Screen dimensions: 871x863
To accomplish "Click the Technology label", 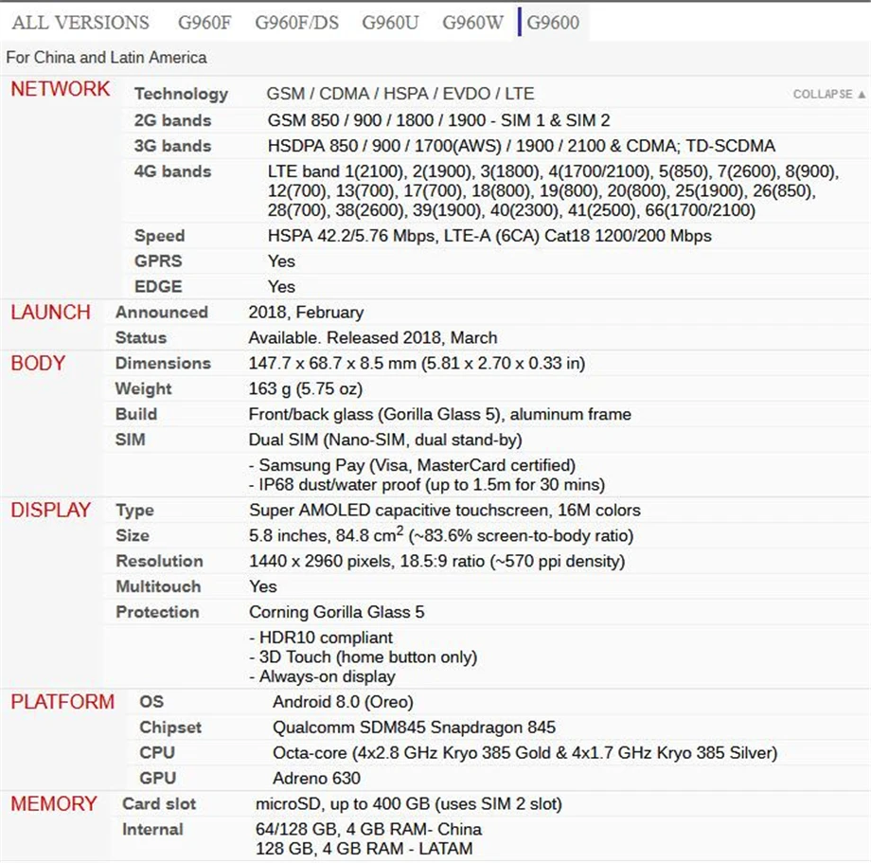I will tap(181, 94).
